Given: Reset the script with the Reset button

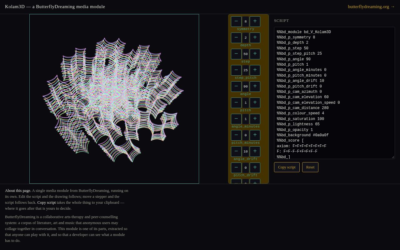Looking at the screenshot, I should [x=310, y=167].
